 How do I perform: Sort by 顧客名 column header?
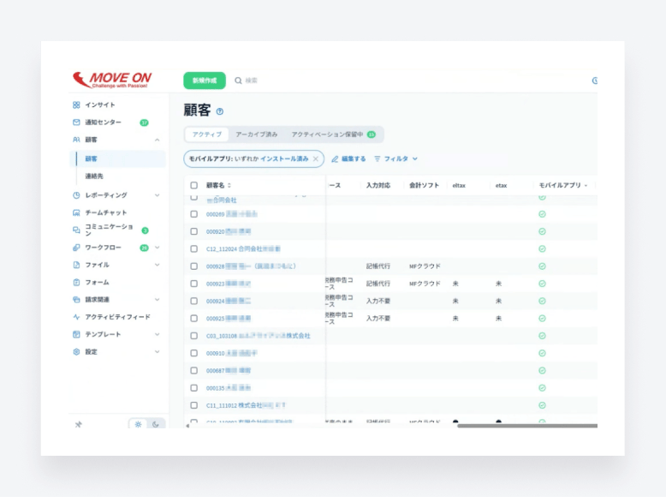tap(218, 185)
